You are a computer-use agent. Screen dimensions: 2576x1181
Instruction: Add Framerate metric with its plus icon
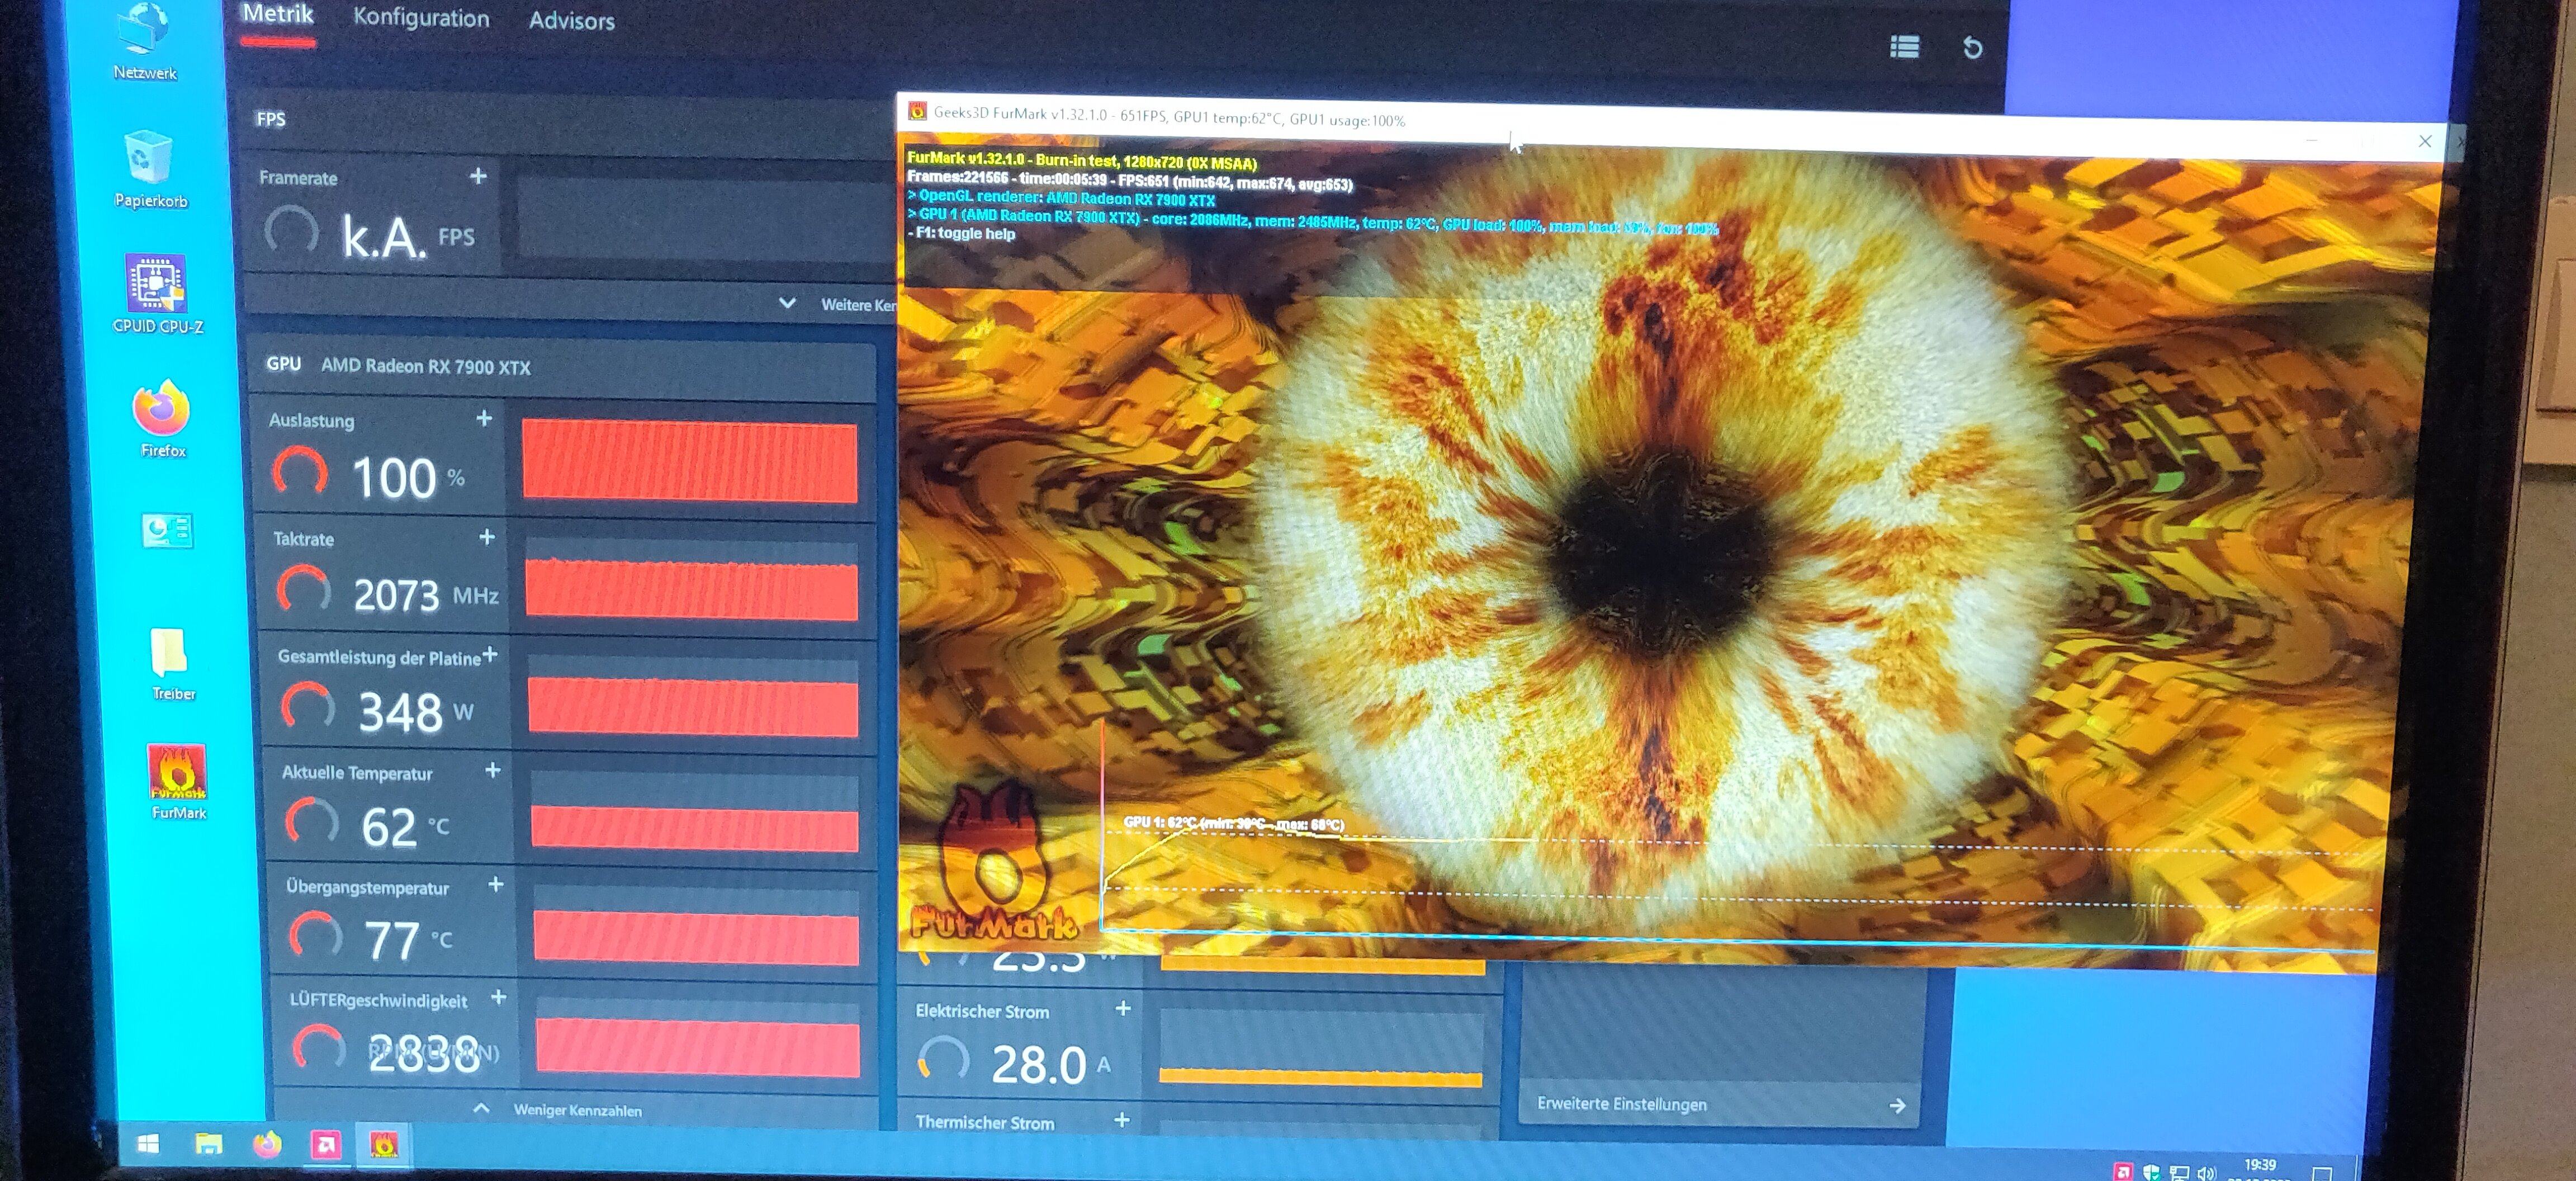tap(478, 176)
